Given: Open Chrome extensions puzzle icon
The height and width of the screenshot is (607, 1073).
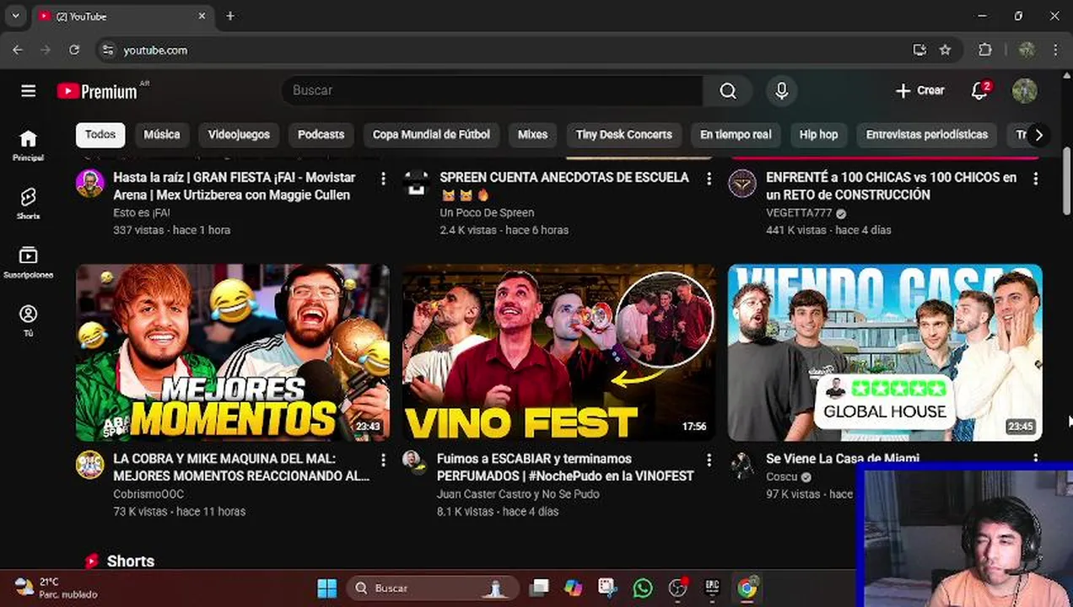Looking at the screenshot, I should (985, 51).
